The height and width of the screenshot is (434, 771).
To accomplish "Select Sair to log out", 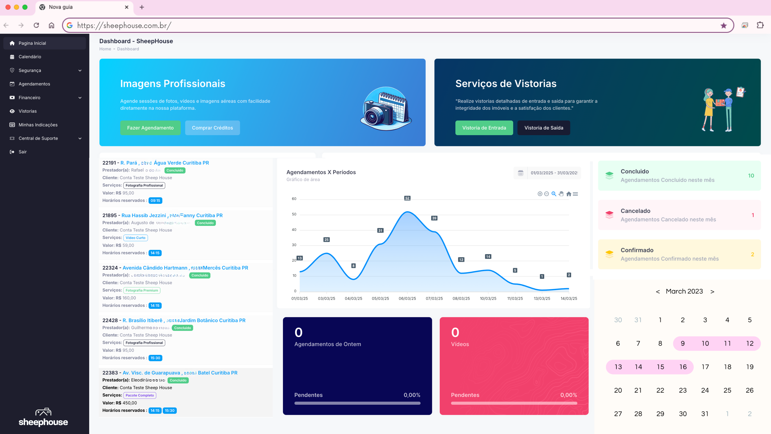I will (45, 152).
